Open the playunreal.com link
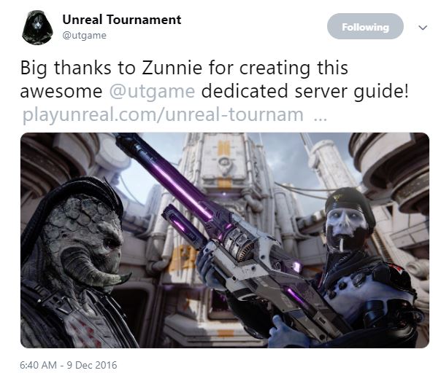 point(175,114)
